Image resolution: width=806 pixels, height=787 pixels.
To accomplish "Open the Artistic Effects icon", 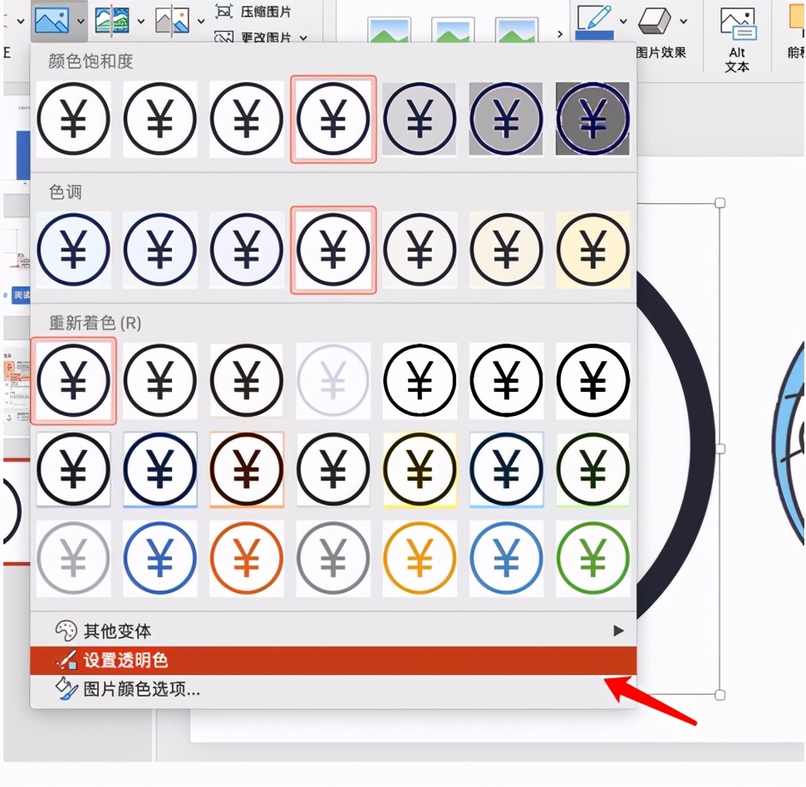I will pos(112,19).
